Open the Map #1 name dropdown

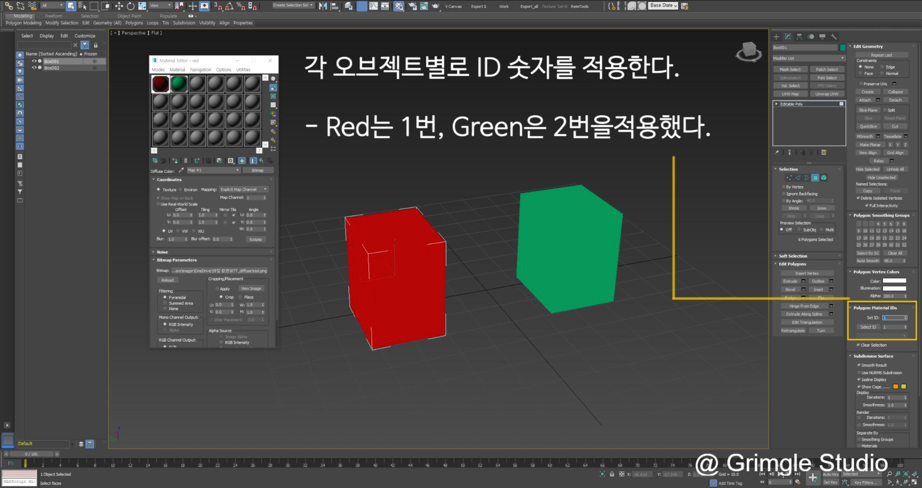(x=213, y=170)
